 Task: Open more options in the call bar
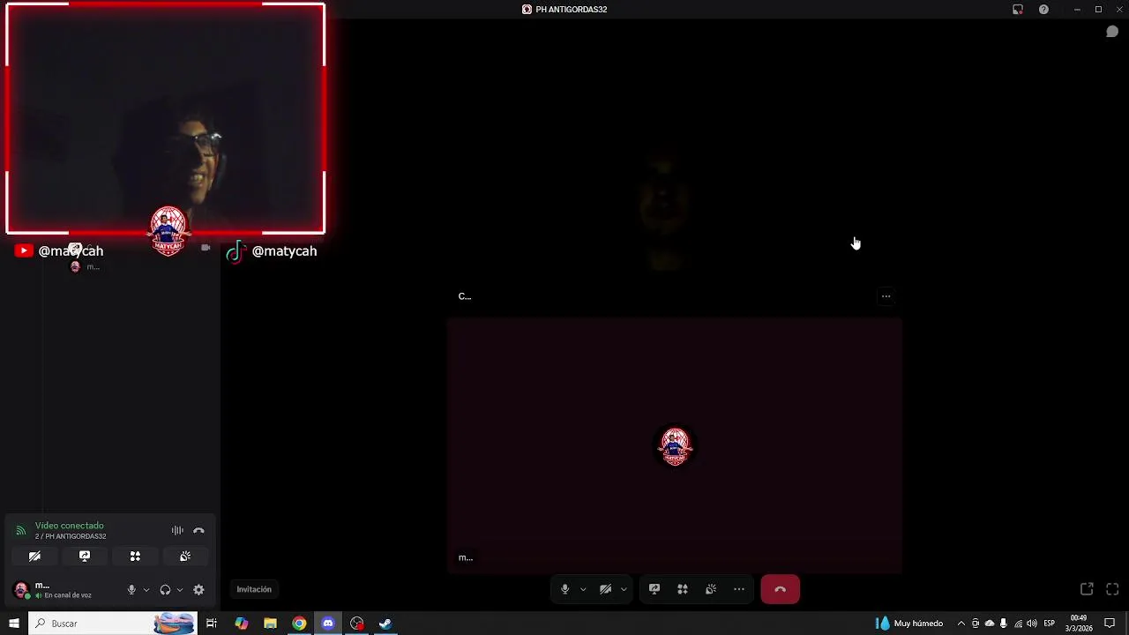click(739, 589)
